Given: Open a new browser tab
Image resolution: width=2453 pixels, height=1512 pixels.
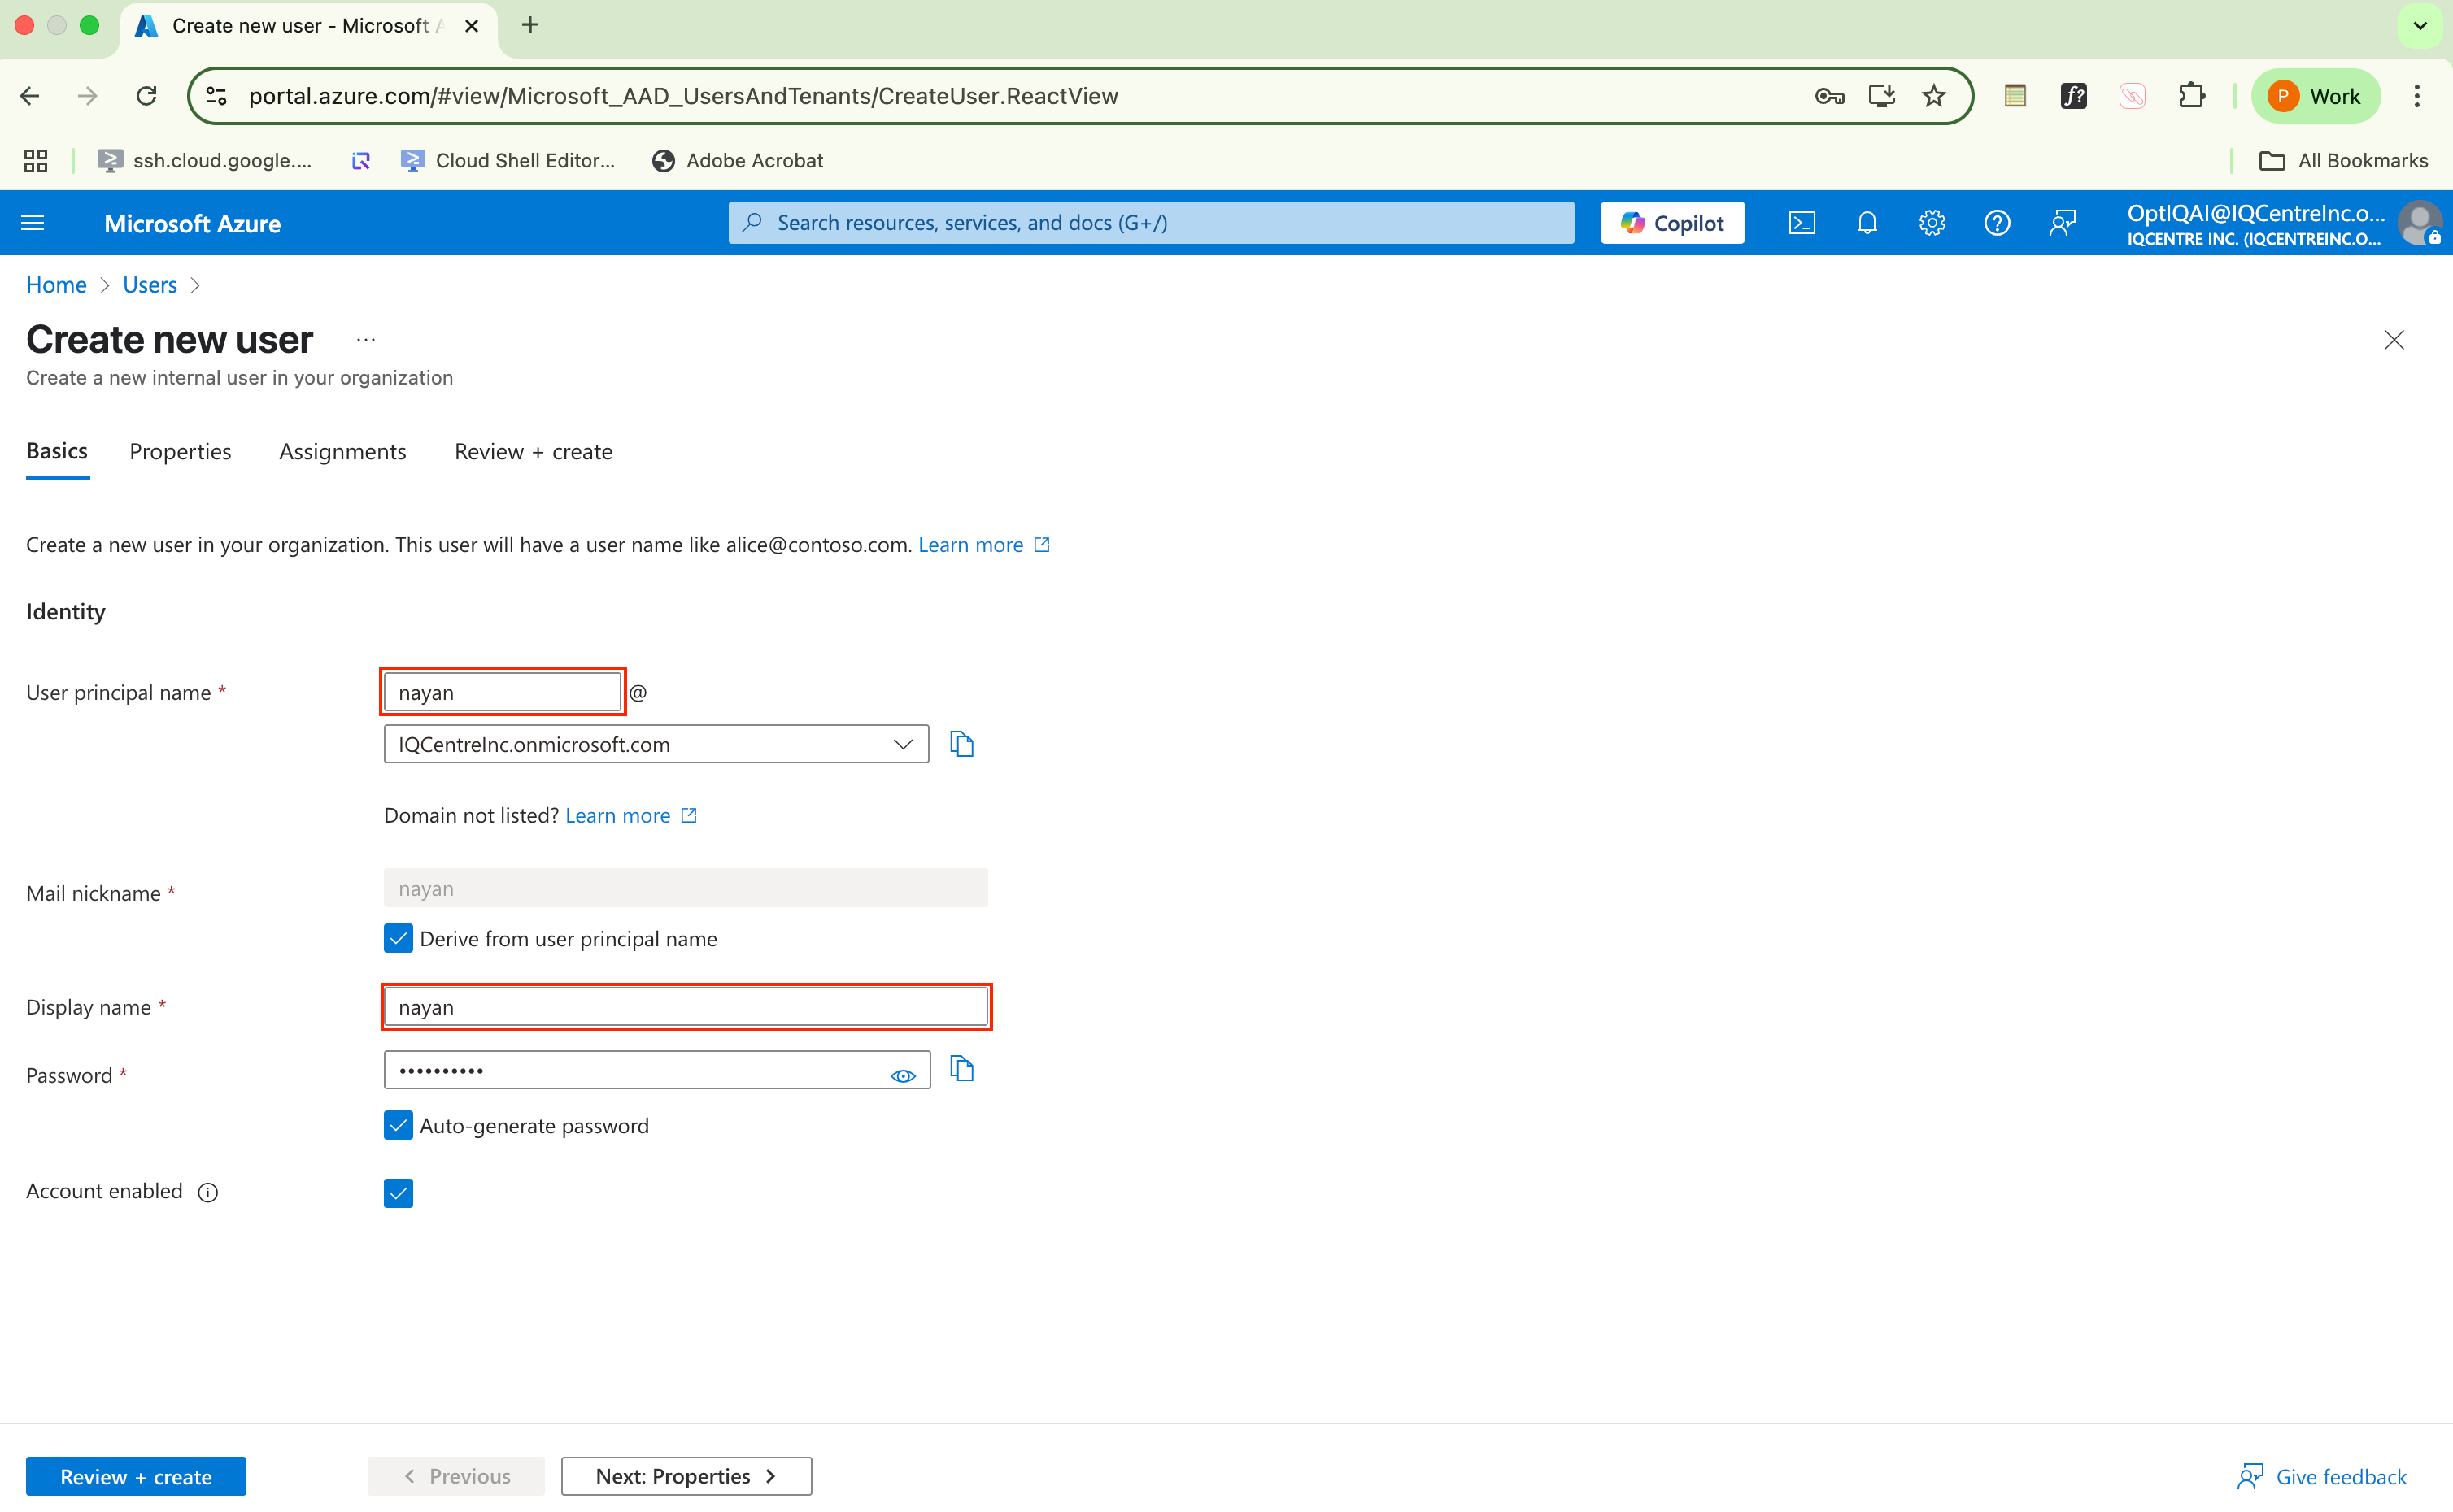Looking at the screenshot, I should pos(530,25).
